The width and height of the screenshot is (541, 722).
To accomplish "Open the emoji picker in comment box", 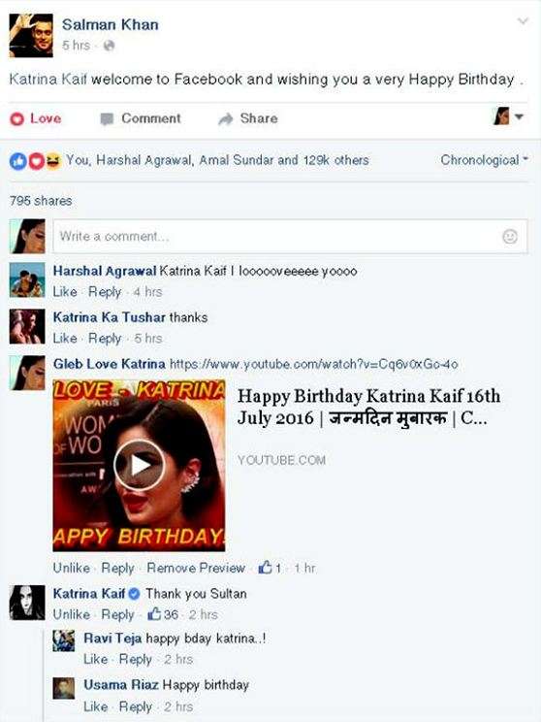I will (509, 236).
